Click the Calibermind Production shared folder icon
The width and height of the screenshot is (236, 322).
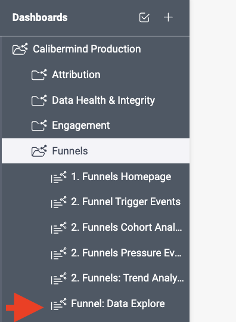coord(20,49)
